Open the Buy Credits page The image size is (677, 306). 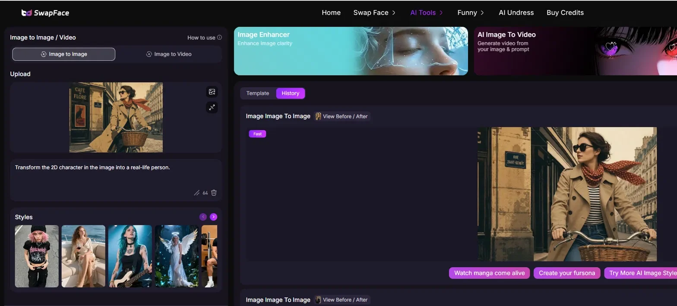[565, 12]
